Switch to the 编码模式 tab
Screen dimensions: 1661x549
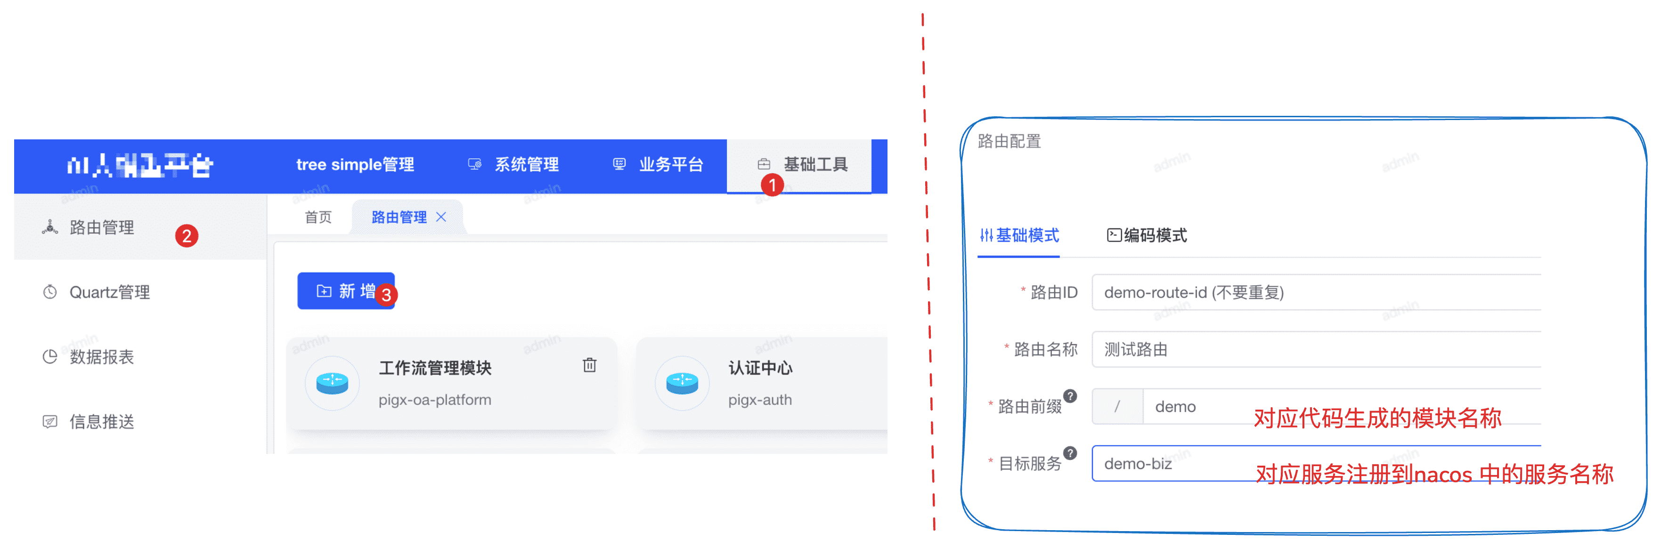pyautogui.click(x=1147, y=235)
